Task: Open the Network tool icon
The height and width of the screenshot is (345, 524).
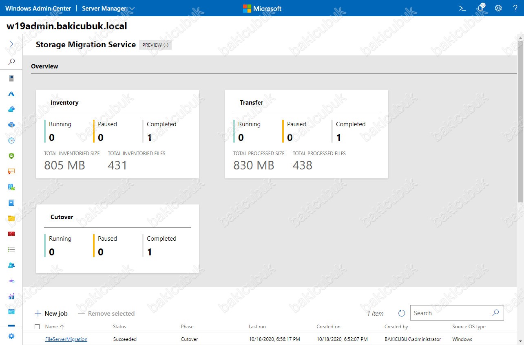Action: pyautogui.click(x=11, y=281)
